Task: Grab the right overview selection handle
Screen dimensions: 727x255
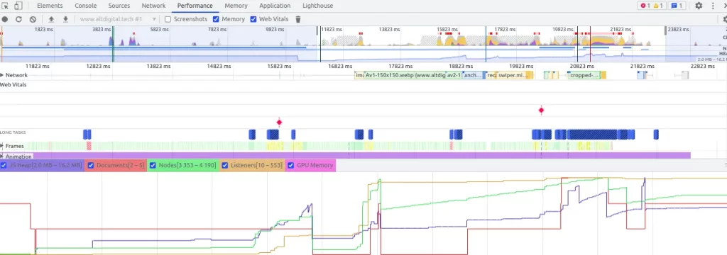Action: 666,30
